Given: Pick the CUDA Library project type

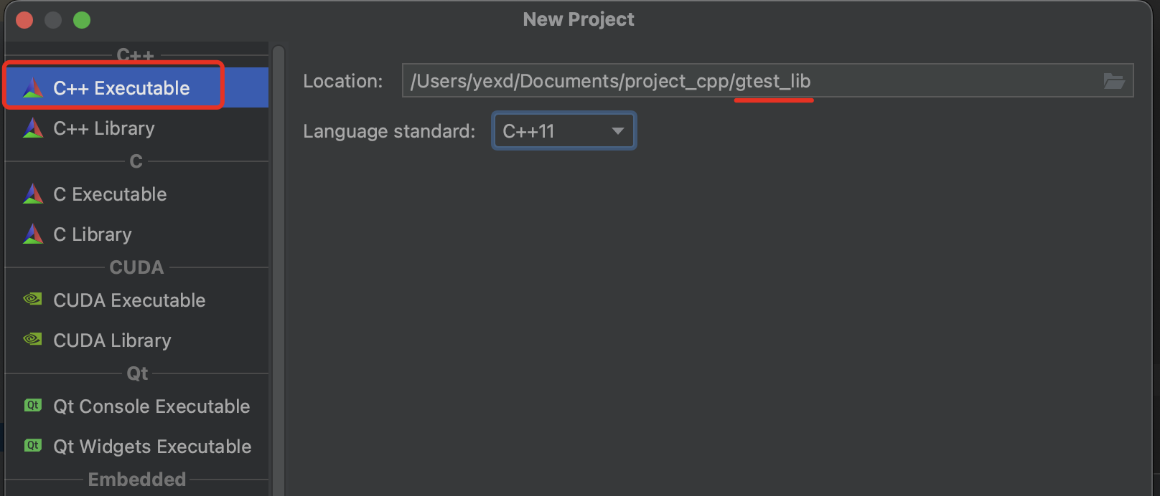Looking at the screenshot, I should (136, 340).
